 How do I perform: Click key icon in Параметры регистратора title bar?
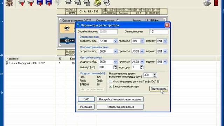click(x=78, y=25)
